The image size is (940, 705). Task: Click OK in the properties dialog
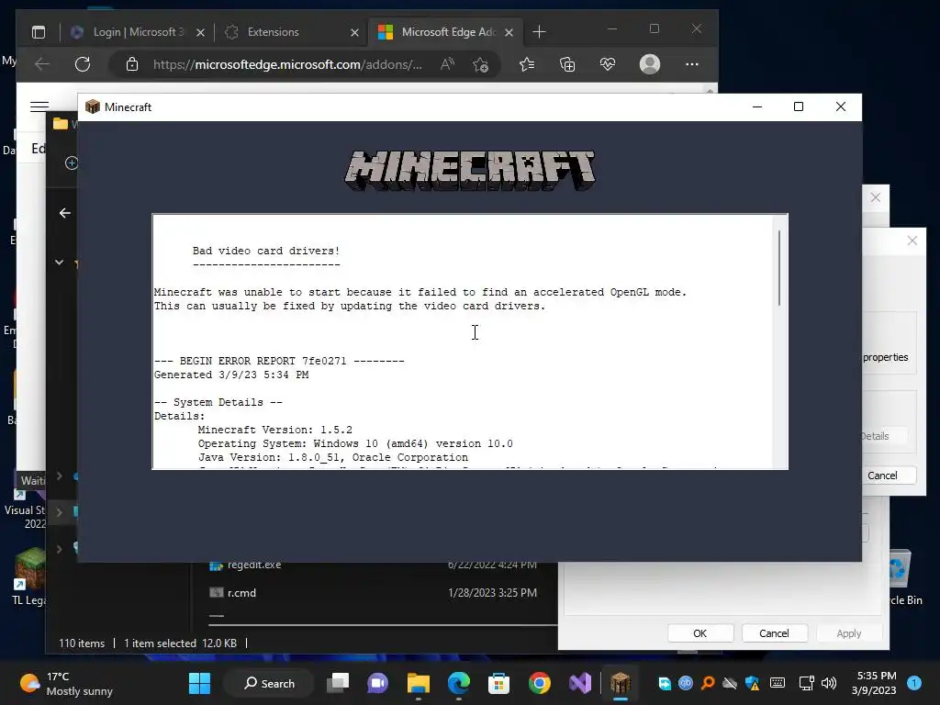tap(700, 633)
